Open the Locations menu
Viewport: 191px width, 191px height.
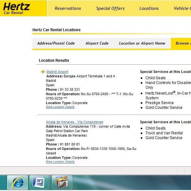coord(149,8)
